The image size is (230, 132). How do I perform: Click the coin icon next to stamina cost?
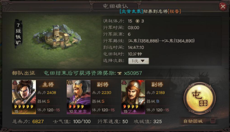tap(138, 21)
